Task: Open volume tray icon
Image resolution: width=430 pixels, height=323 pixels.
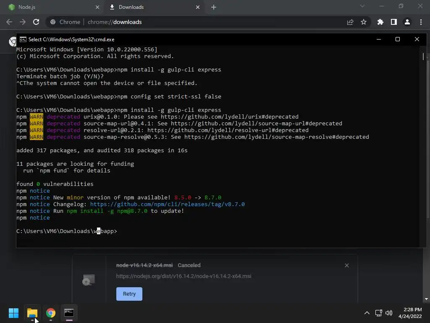Action: pyautogui.click(x=389, y=313)
